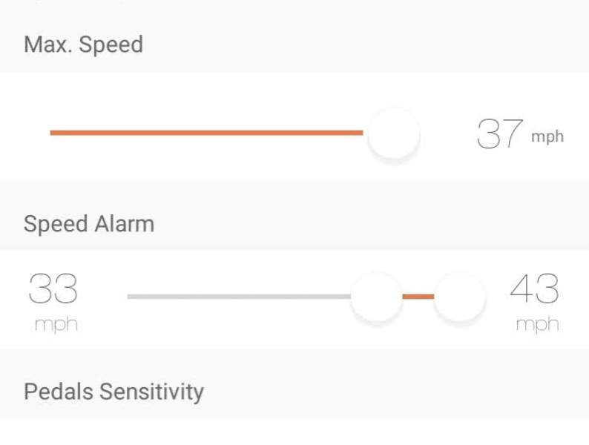Image resolution: width=589 pixels, height=445 pixels.
Task: Click the orange Max. Speed slider track
Action: 206,133
